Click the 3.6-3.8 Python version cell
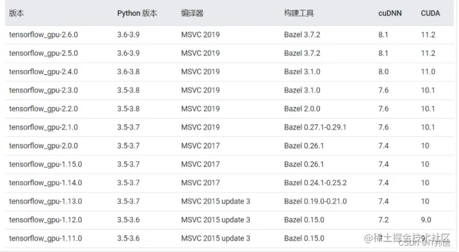This screenshot has width=459, height=252. (x=128, y=72)
